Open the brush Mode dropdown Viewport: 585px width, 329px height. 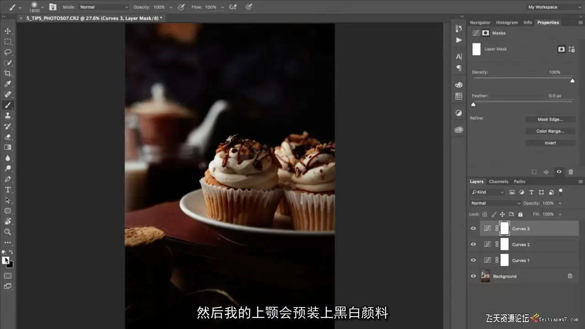(x=104, y=7)
